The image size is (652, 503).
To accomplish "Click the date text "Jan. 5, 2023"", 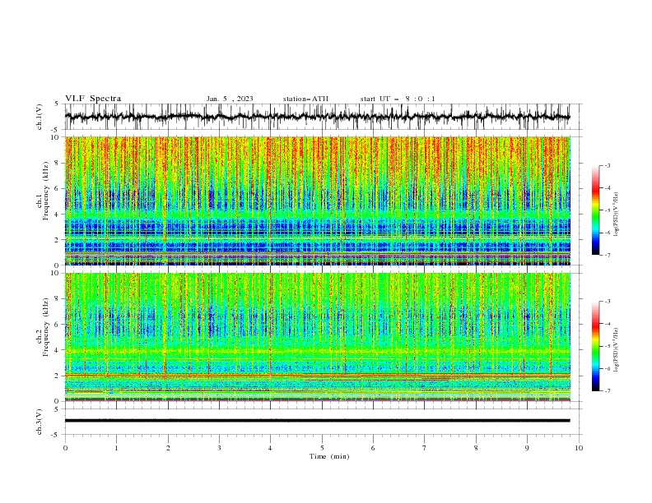I will [230, 99].
